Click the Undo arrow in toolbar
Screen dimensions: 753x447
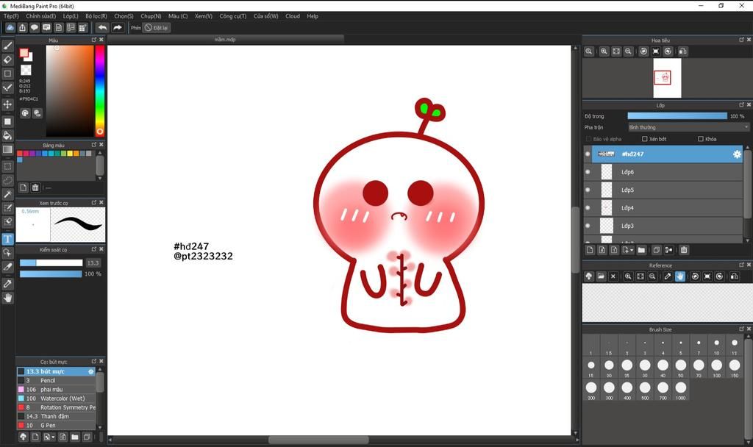tap(102, 28)
